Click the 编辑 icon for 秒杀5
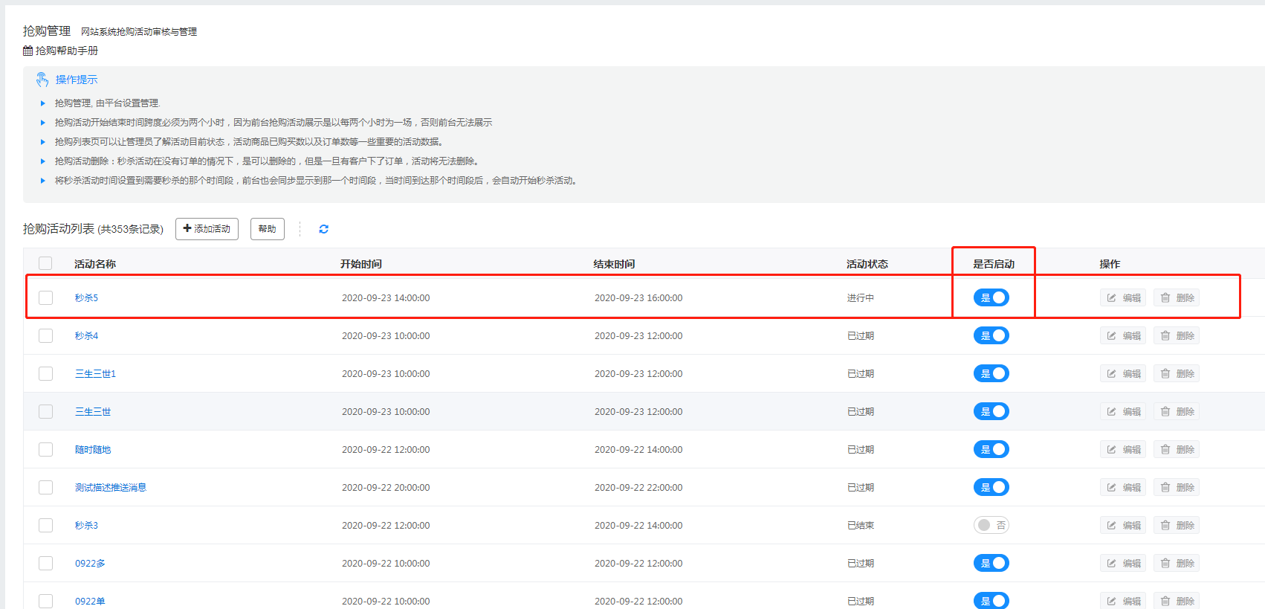This screenshot has height=609, width=1265. (1112, 298)
